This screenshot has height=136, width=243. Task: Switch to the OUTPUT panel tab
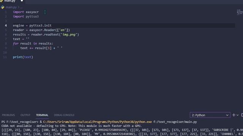[25, 115]
